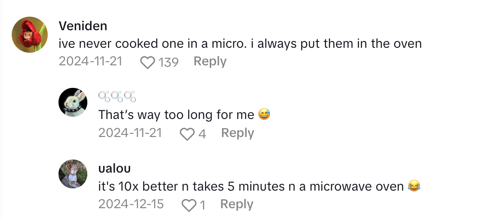Click the date under Veniden's comment
Image resolution: width=487 pixels, height=219 pixels.
click(x=90, y=61)
